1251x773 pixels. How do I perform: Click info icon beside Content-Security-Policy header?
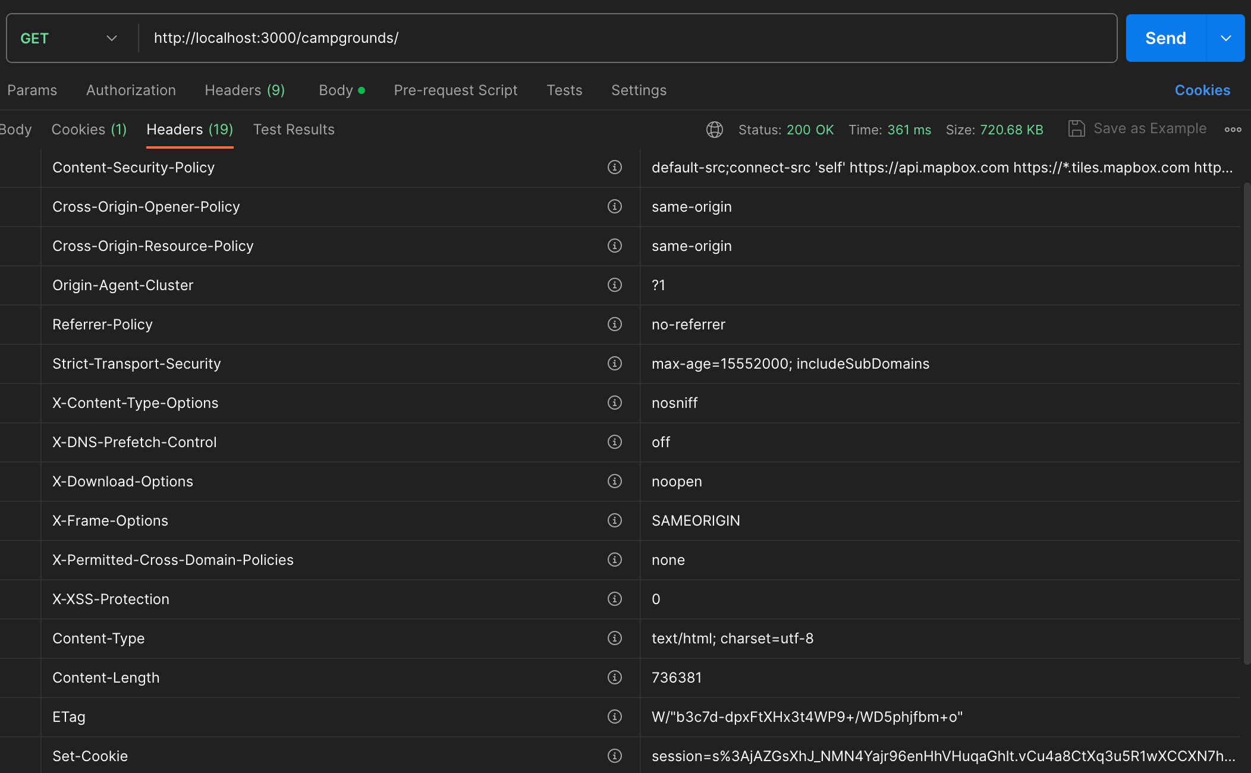click(614, 167)
